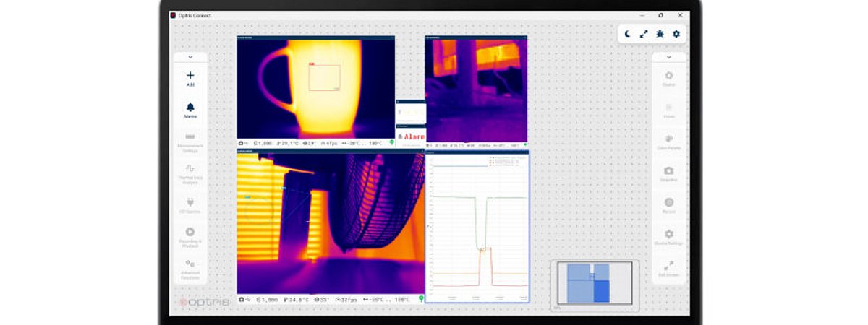The height and width of the screenshot is (325, 868).
Task: Open the Color Palette option
Action: [x=668, y=142]
